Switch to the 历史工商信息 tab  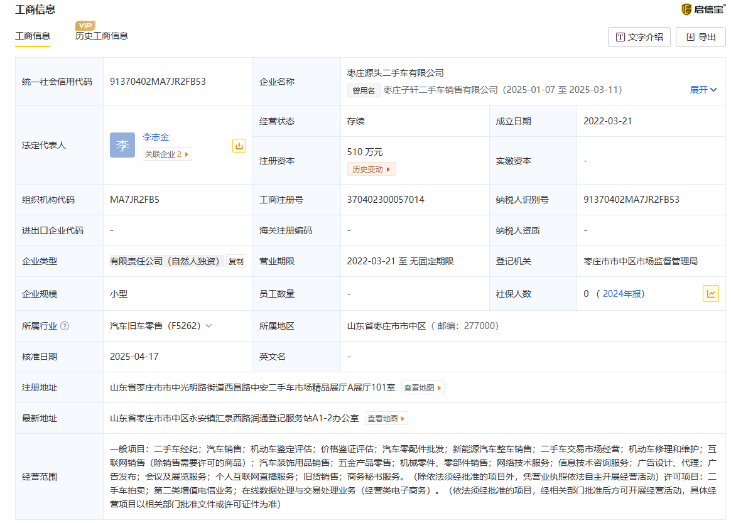click(102, 36)
